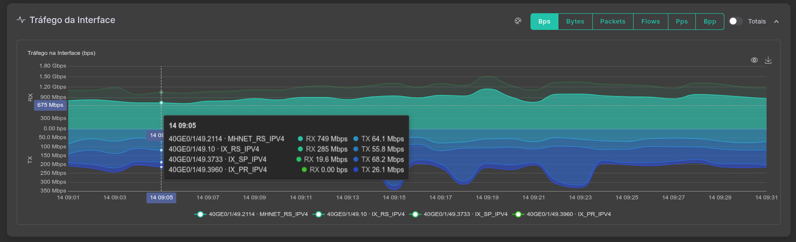
Task: Click the pulse icon beside Tráfego da Interface
Action: [x=21, y=20]
